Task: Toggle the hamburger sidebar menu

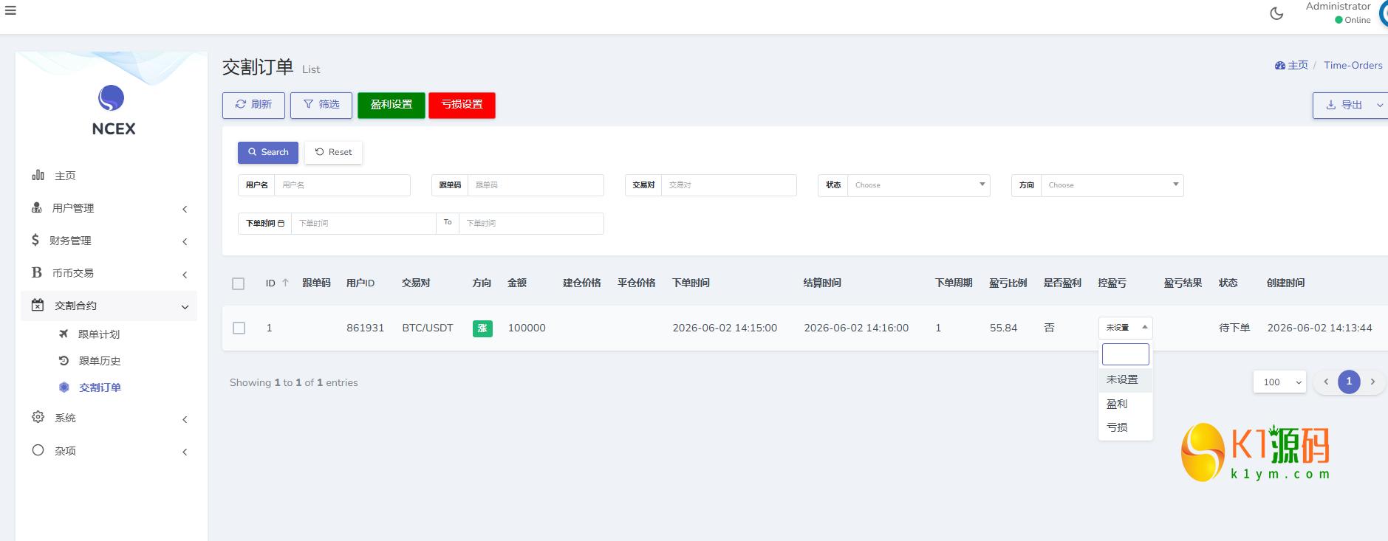Action: click(10, 10)
